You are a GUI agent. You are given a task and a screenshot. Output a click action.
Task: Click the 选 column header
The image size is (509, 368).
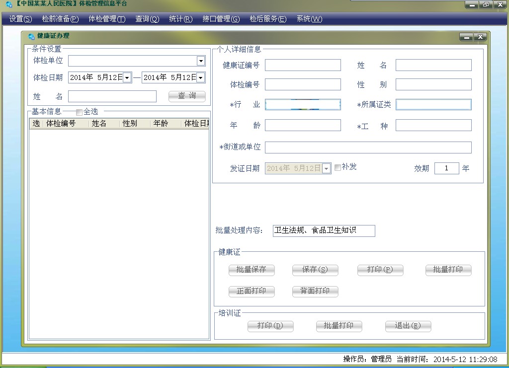36,124
